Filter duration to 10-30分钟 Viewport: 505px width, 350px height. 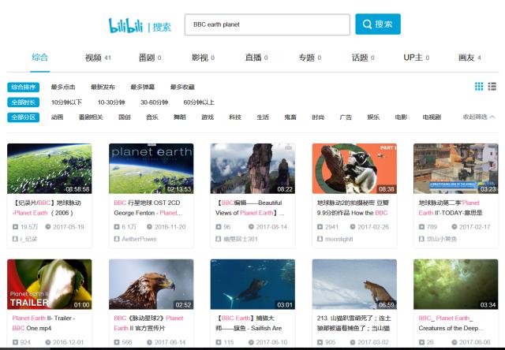pyautogui.click(x=111, y=102)
